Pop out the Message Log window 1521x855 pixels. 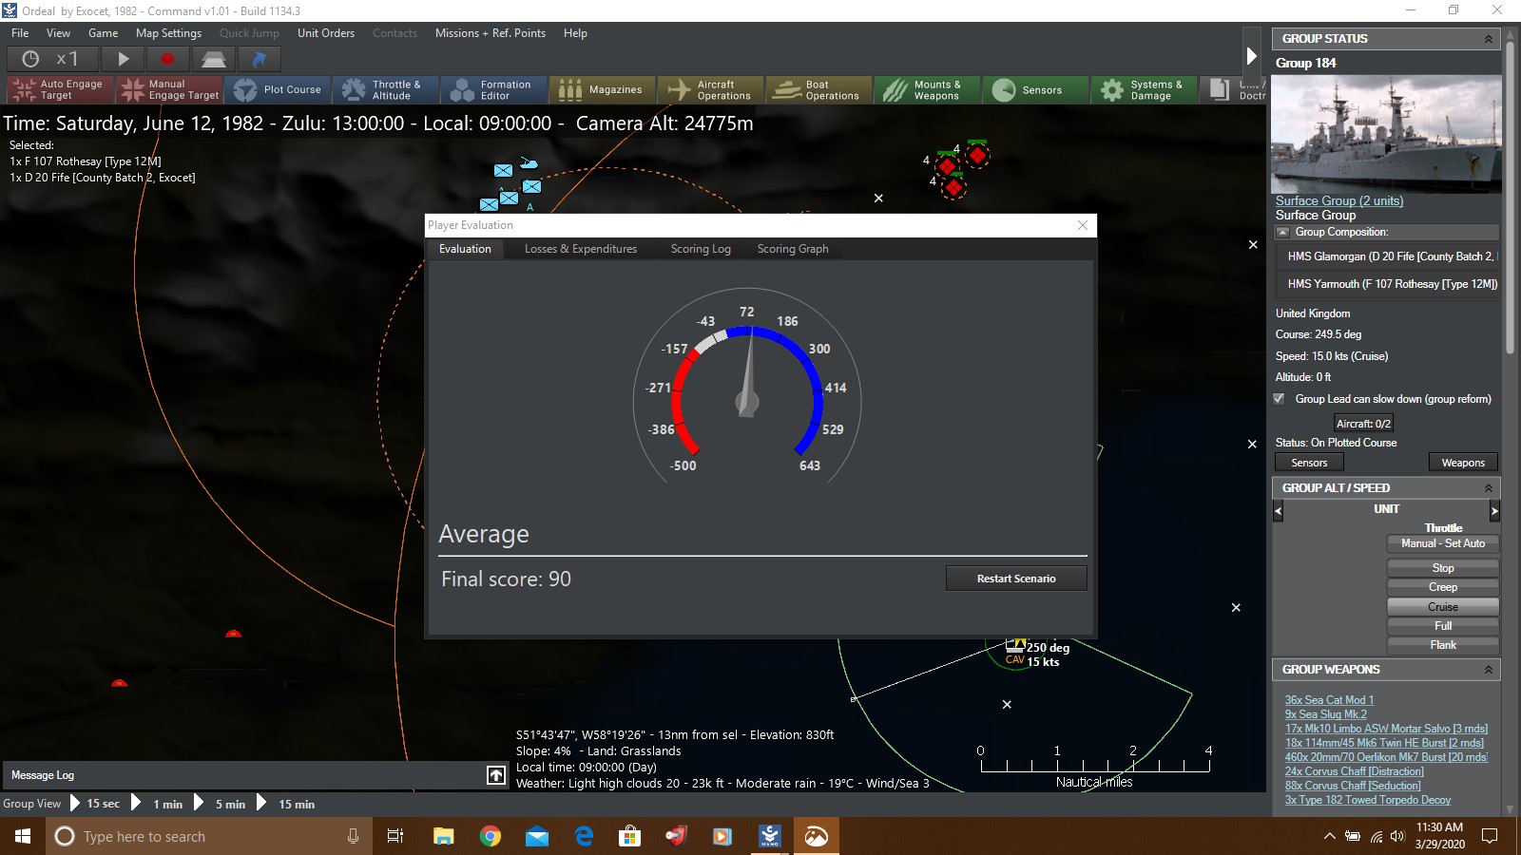tap(496, 775)
